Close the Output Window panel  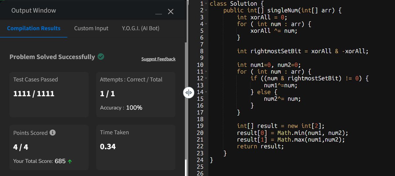click(x=171, y=12)
